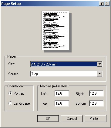This screenshot has height=128, width=111.
Task: Click the Page Setup title bar text
Action: point(11,4)
